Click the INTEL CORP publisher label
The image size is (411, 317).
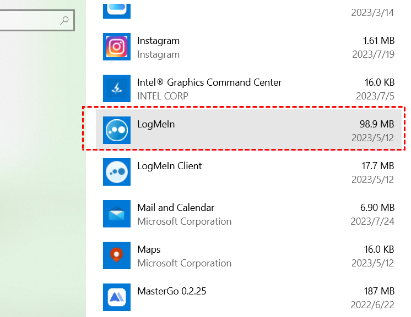pyautogui.click(x=163, y=96)
